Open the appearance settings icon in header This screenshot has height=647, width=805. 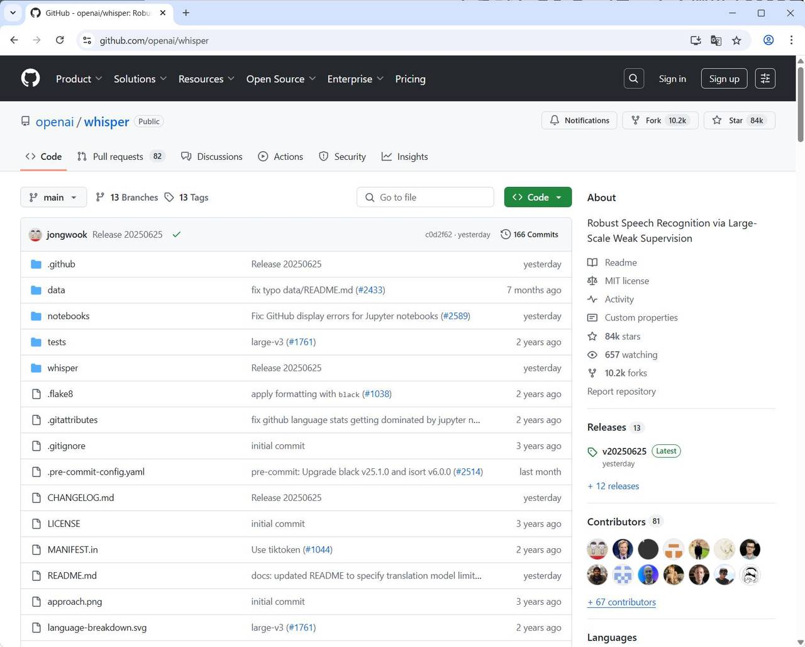pyautogui.click(x=765, y=79)
